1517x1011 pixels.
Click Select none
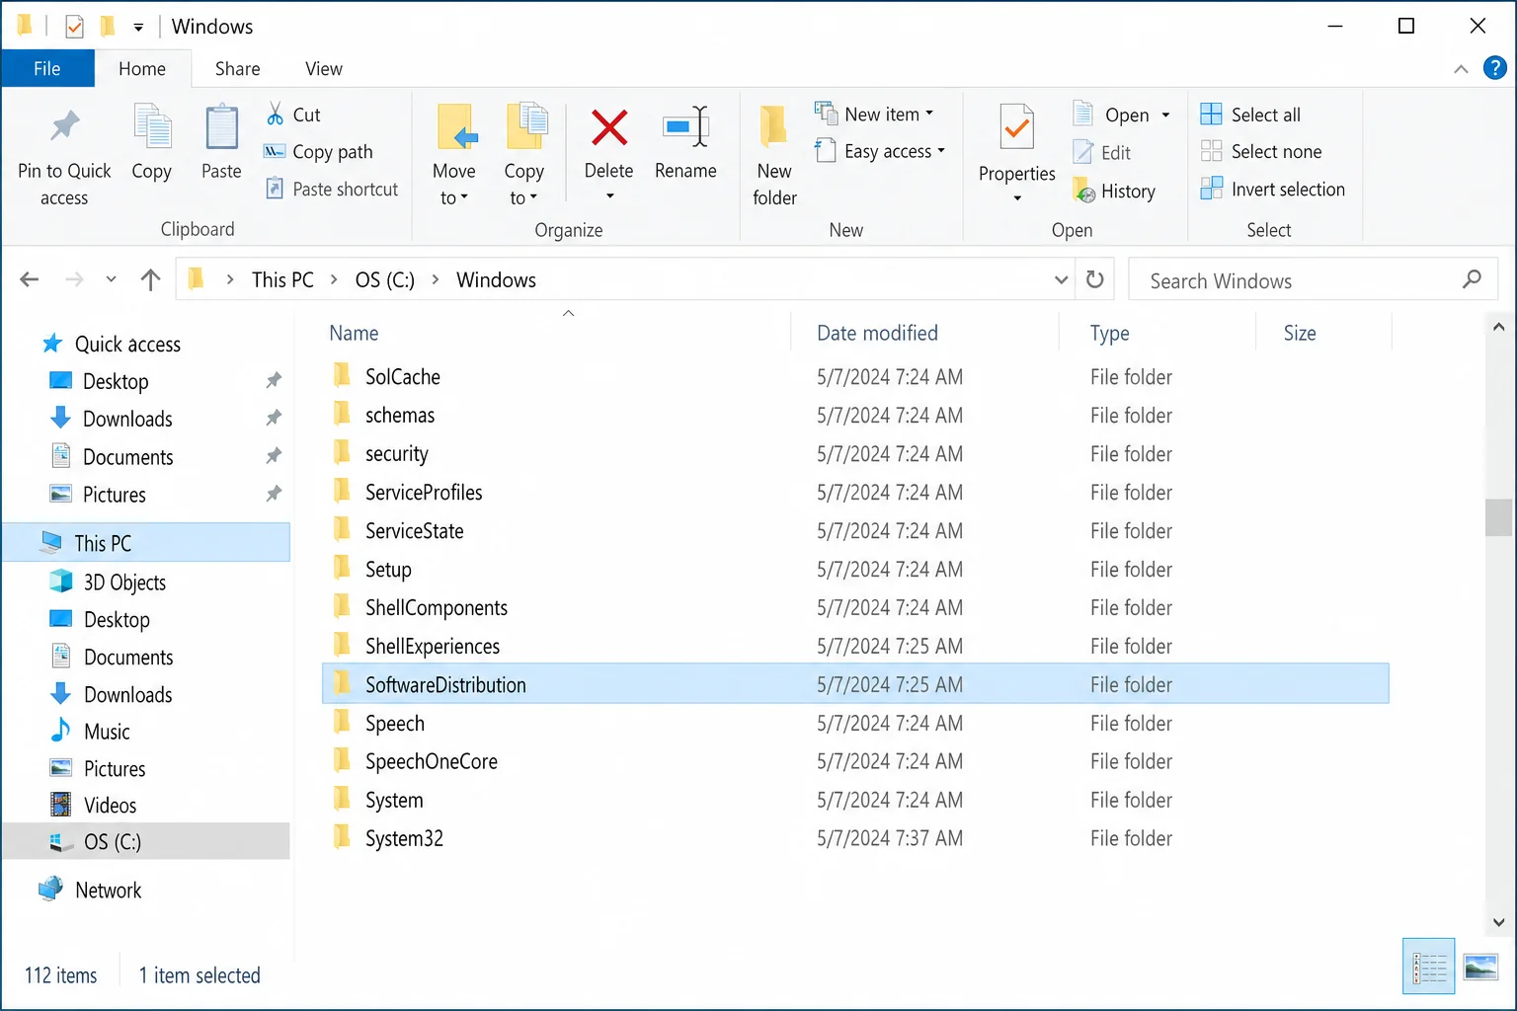pos(1261,151)
